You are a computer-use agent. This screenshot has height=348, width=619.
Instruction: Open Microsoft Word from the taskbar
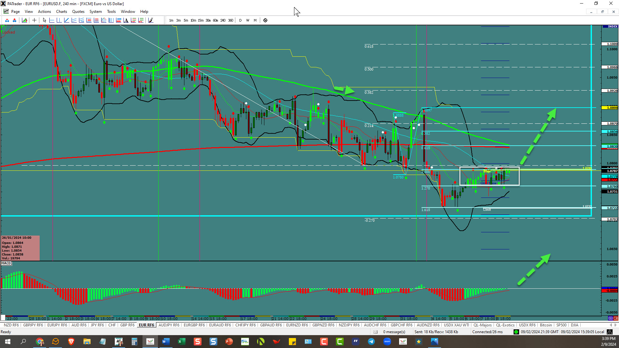point(166,342)
